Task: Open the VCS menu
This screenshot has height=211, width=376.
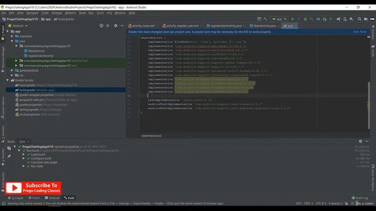Action: click(109, 13)
